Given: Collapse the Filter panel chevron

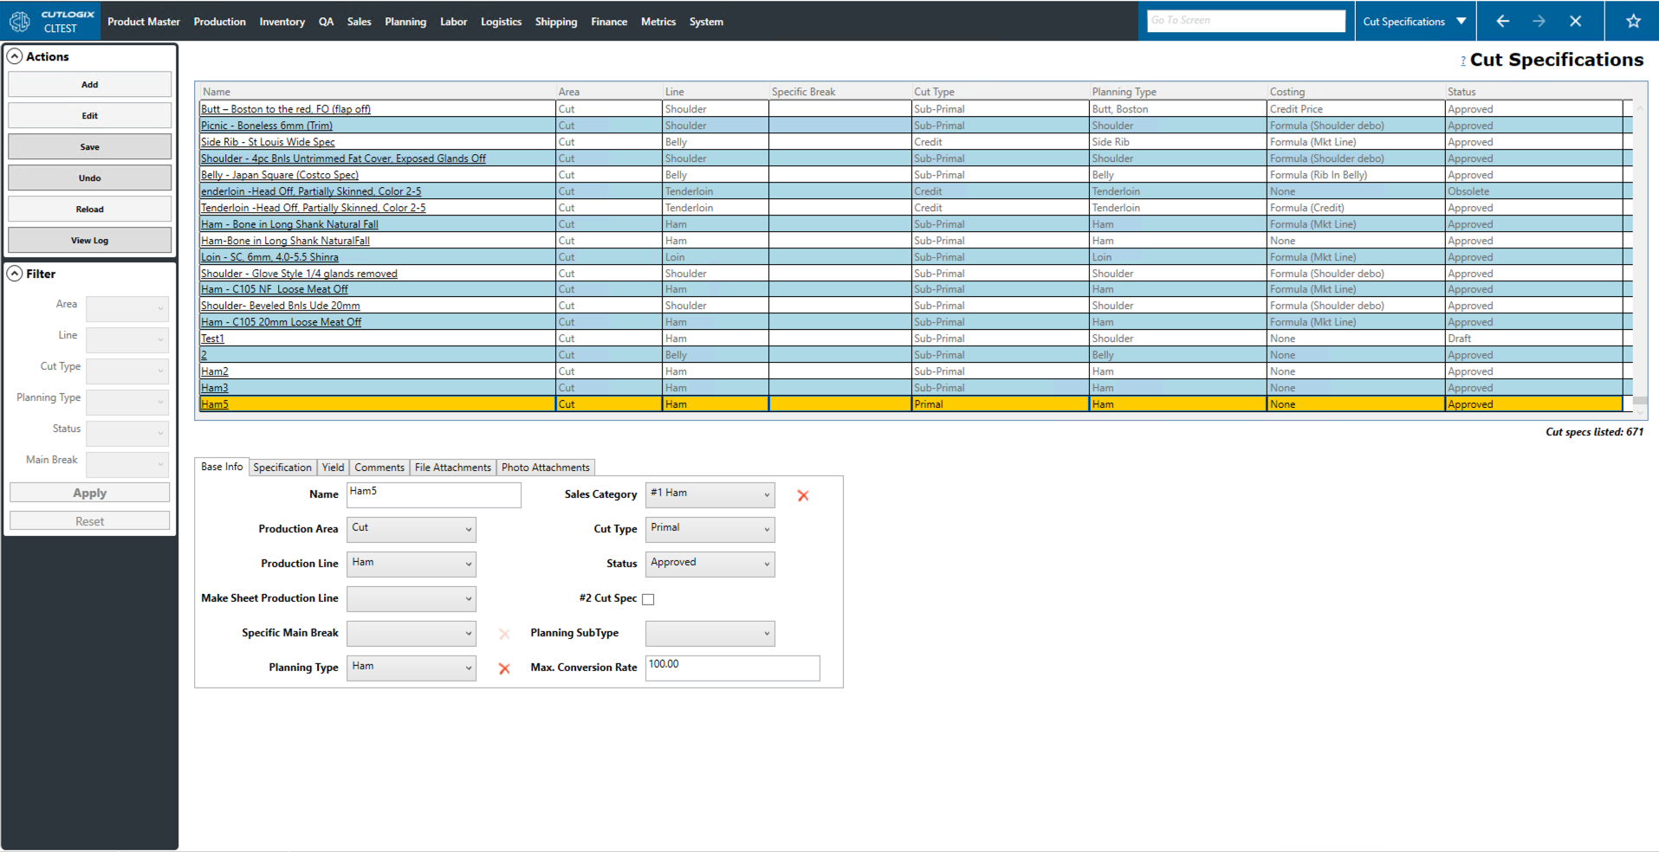Looking at the screenshot, I should (15, 274).
